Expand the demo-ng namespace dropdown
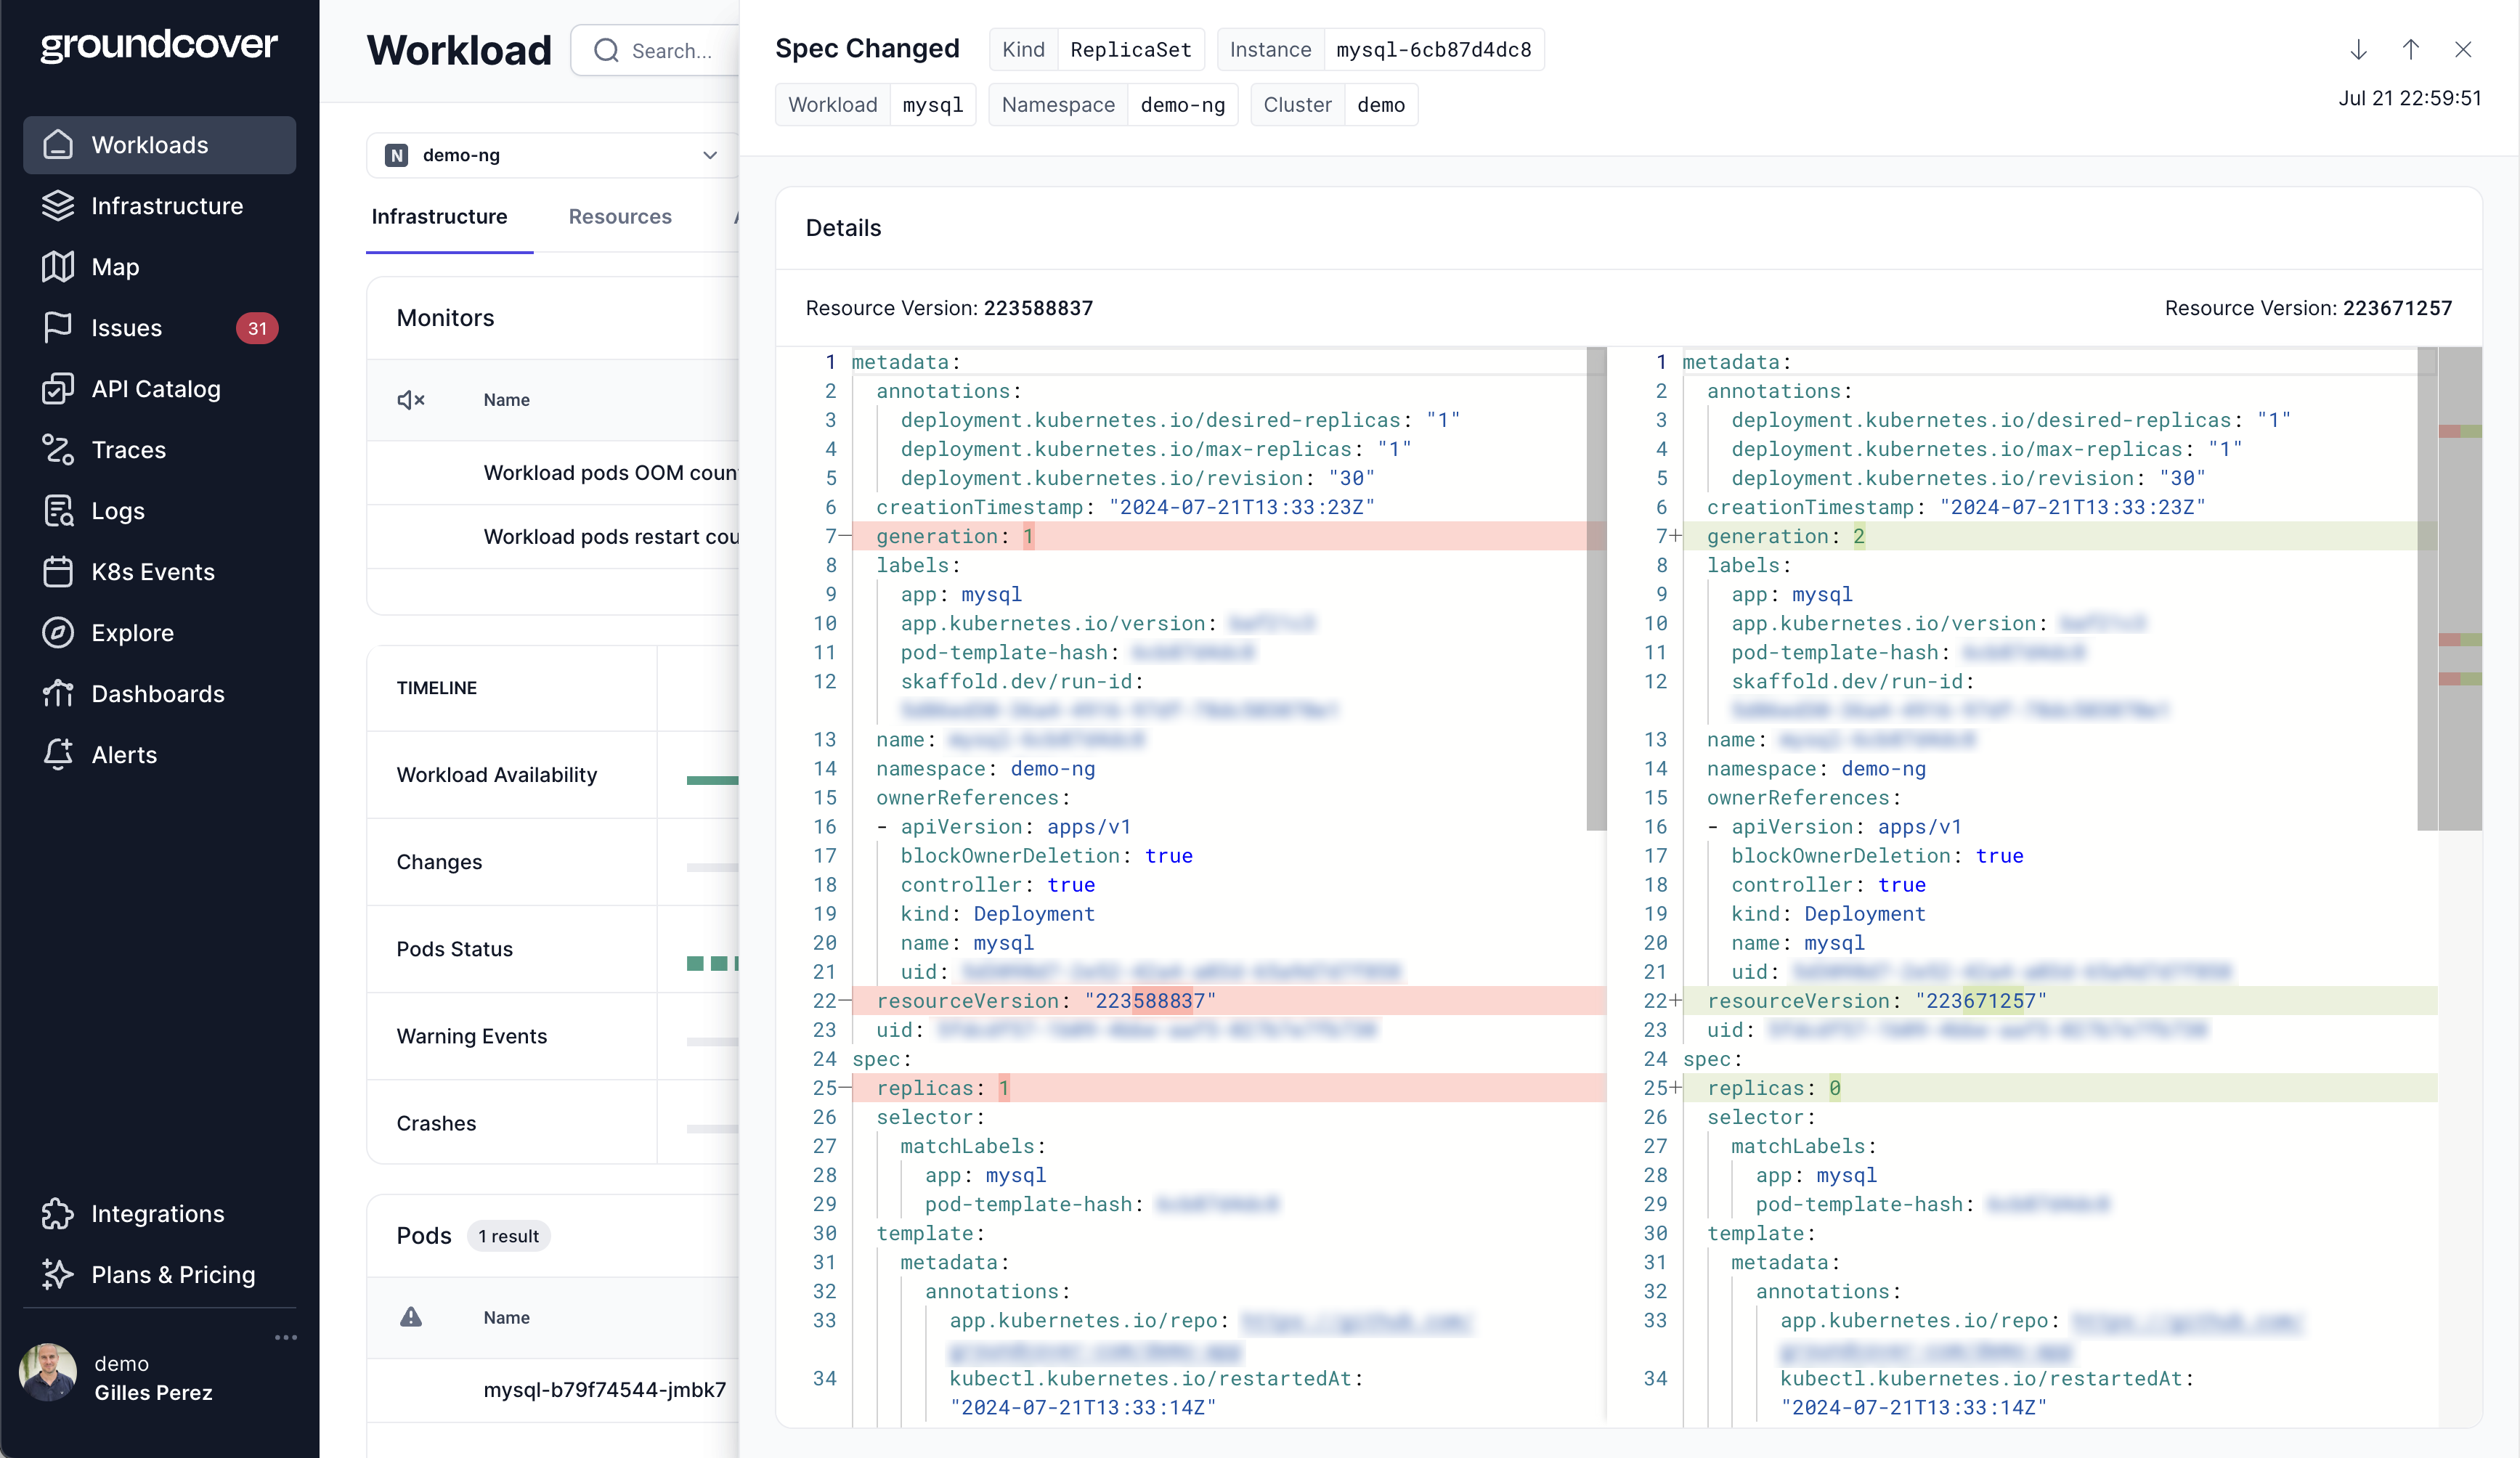 [x=709, y=155]
